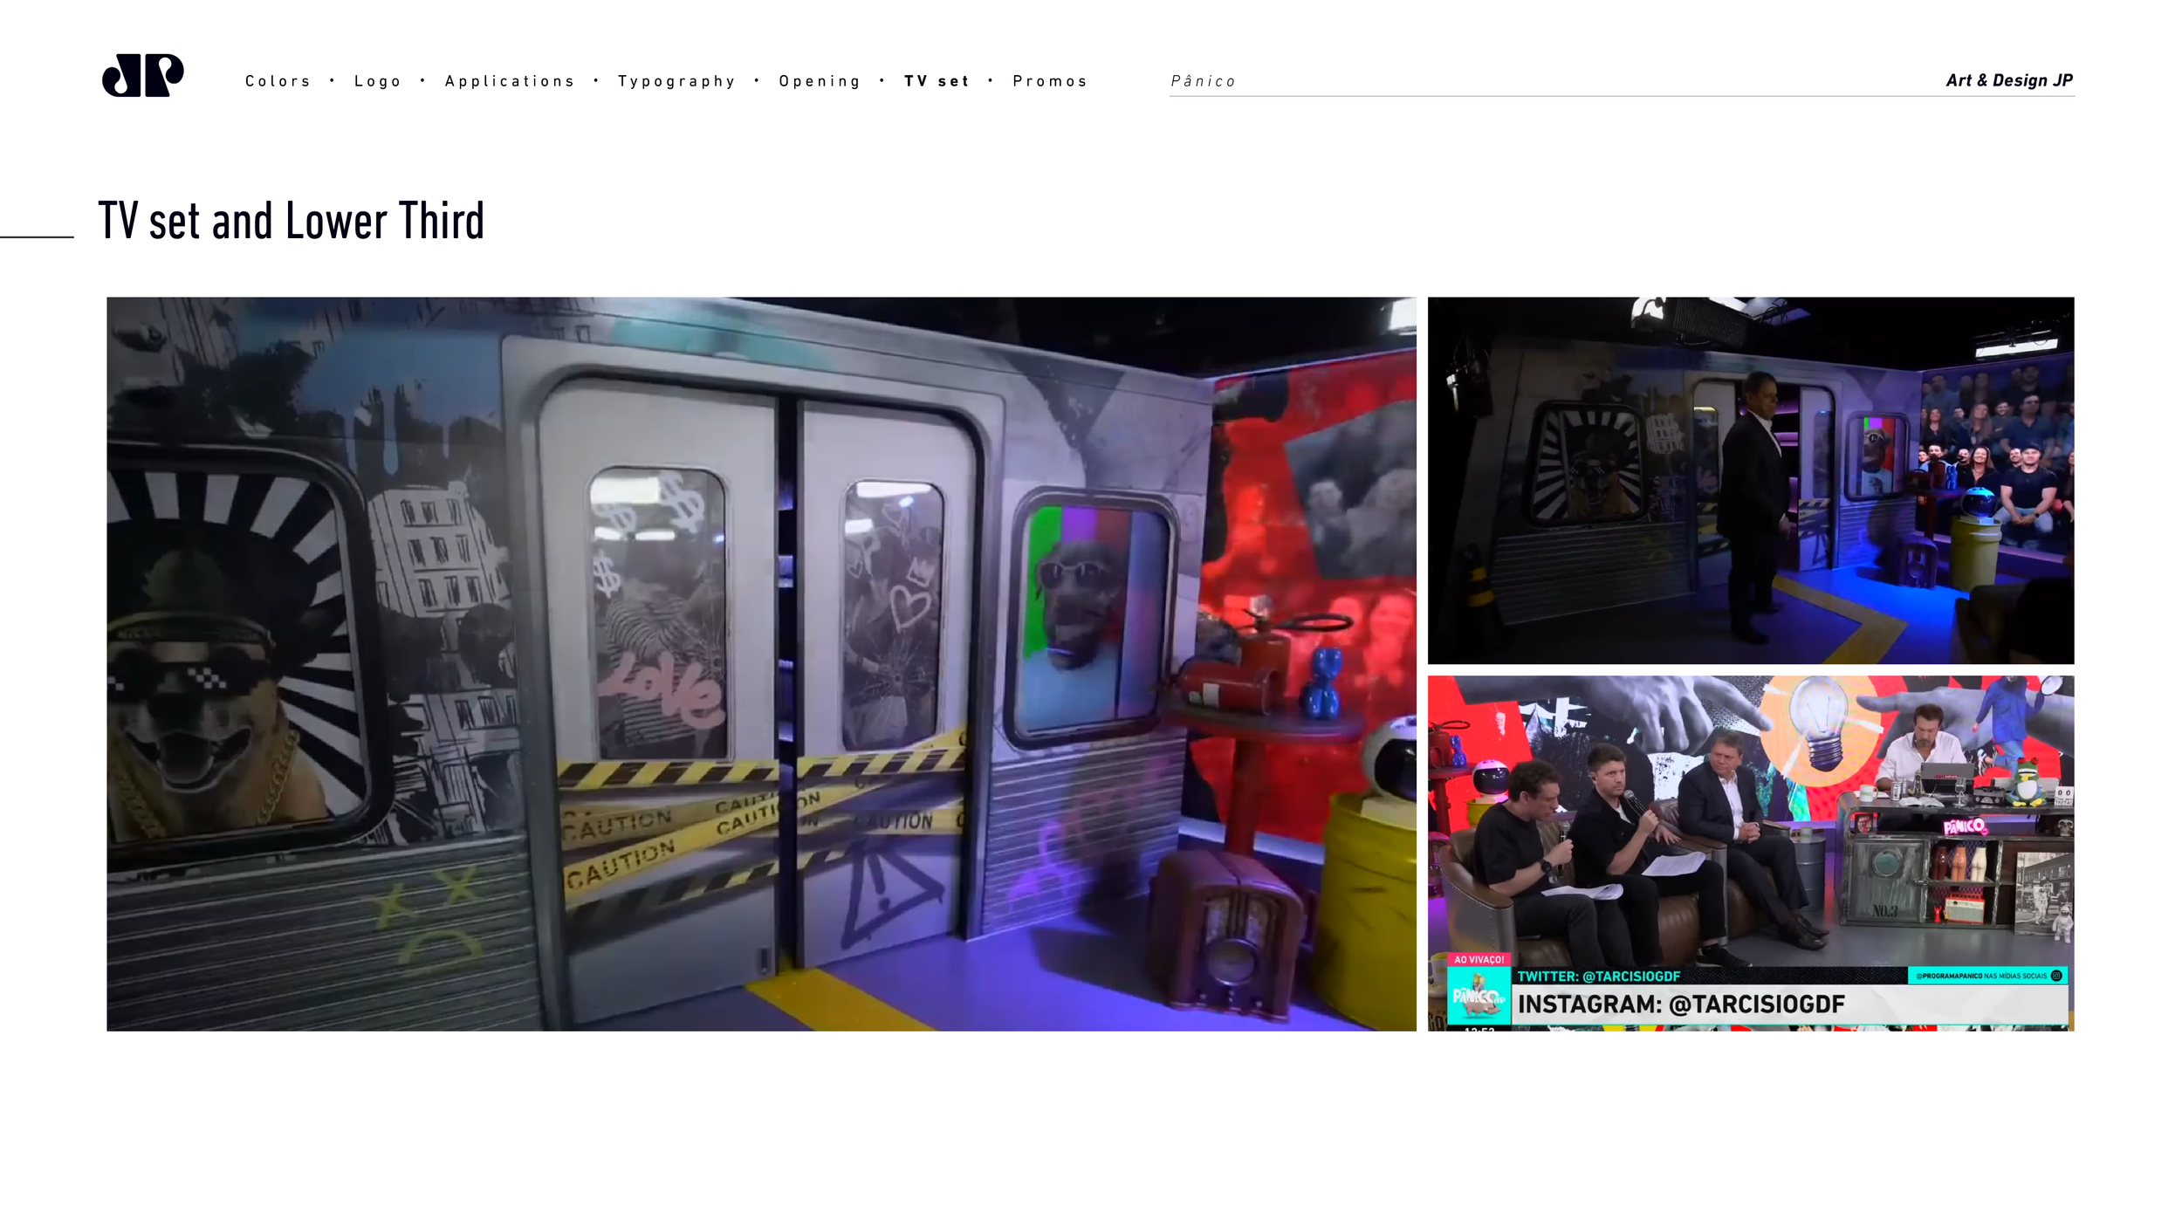Screen dimensions: 2182x1227
Task: Select the Typography nav item
Action: point(676,81)
